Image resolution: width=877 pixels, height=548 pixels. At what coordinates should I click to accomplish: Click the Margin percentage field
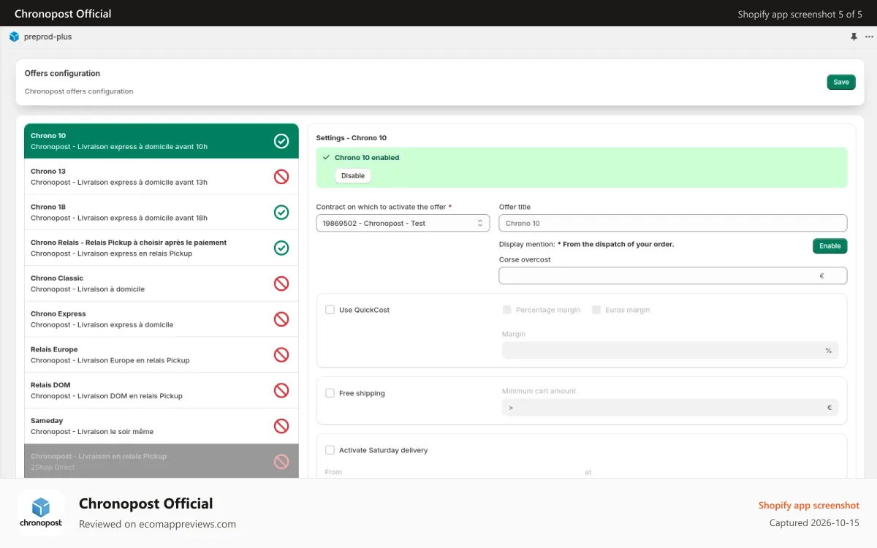point(670,350)
